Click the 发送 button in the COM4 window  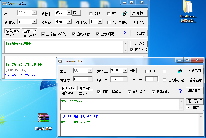pyautogui.click(x=195, y=102)
